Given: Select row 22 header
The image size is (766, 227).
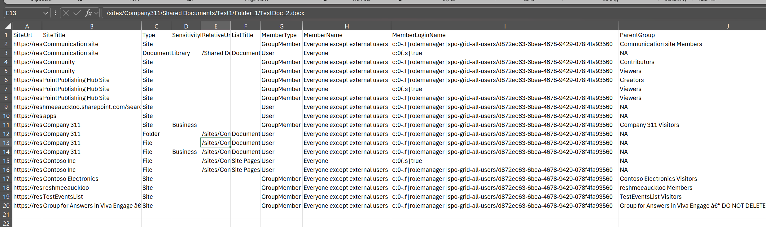Looking at the screenshot, I should tap(6, 223).
